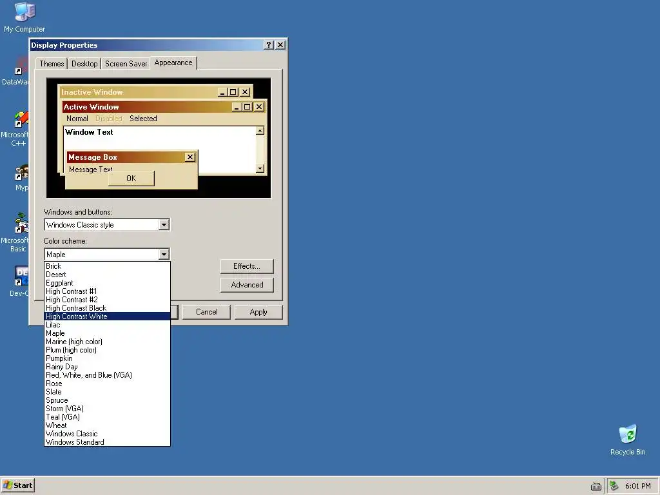Click the network tray icon beside the clock
The height and width of the screenshot is (495, 660).
614,486
